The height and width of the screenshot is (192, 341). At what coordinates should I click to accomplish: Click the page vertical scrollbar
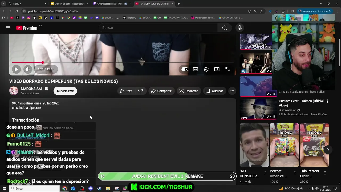(339, 53)
